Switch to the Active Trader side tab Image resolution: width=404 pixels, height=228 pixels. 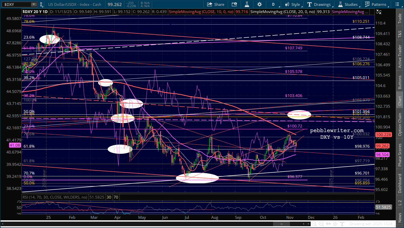pyautogui.click(x=400, y=57)
